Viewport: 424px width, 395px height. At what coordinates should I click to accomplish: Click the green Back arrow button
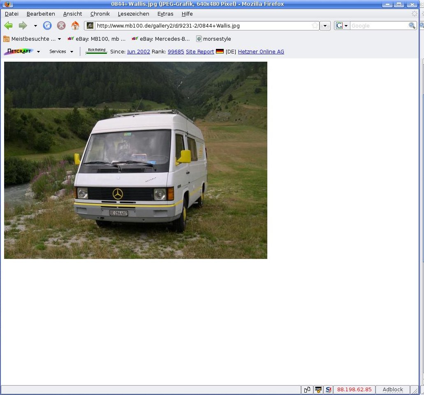(8, 25)
